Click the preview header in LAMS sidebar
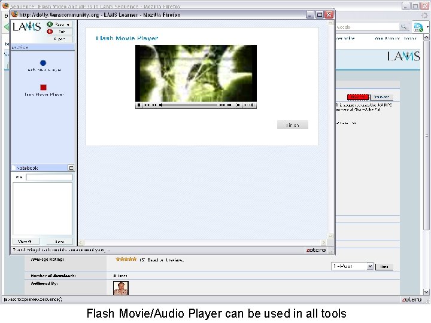 (43, 47)
